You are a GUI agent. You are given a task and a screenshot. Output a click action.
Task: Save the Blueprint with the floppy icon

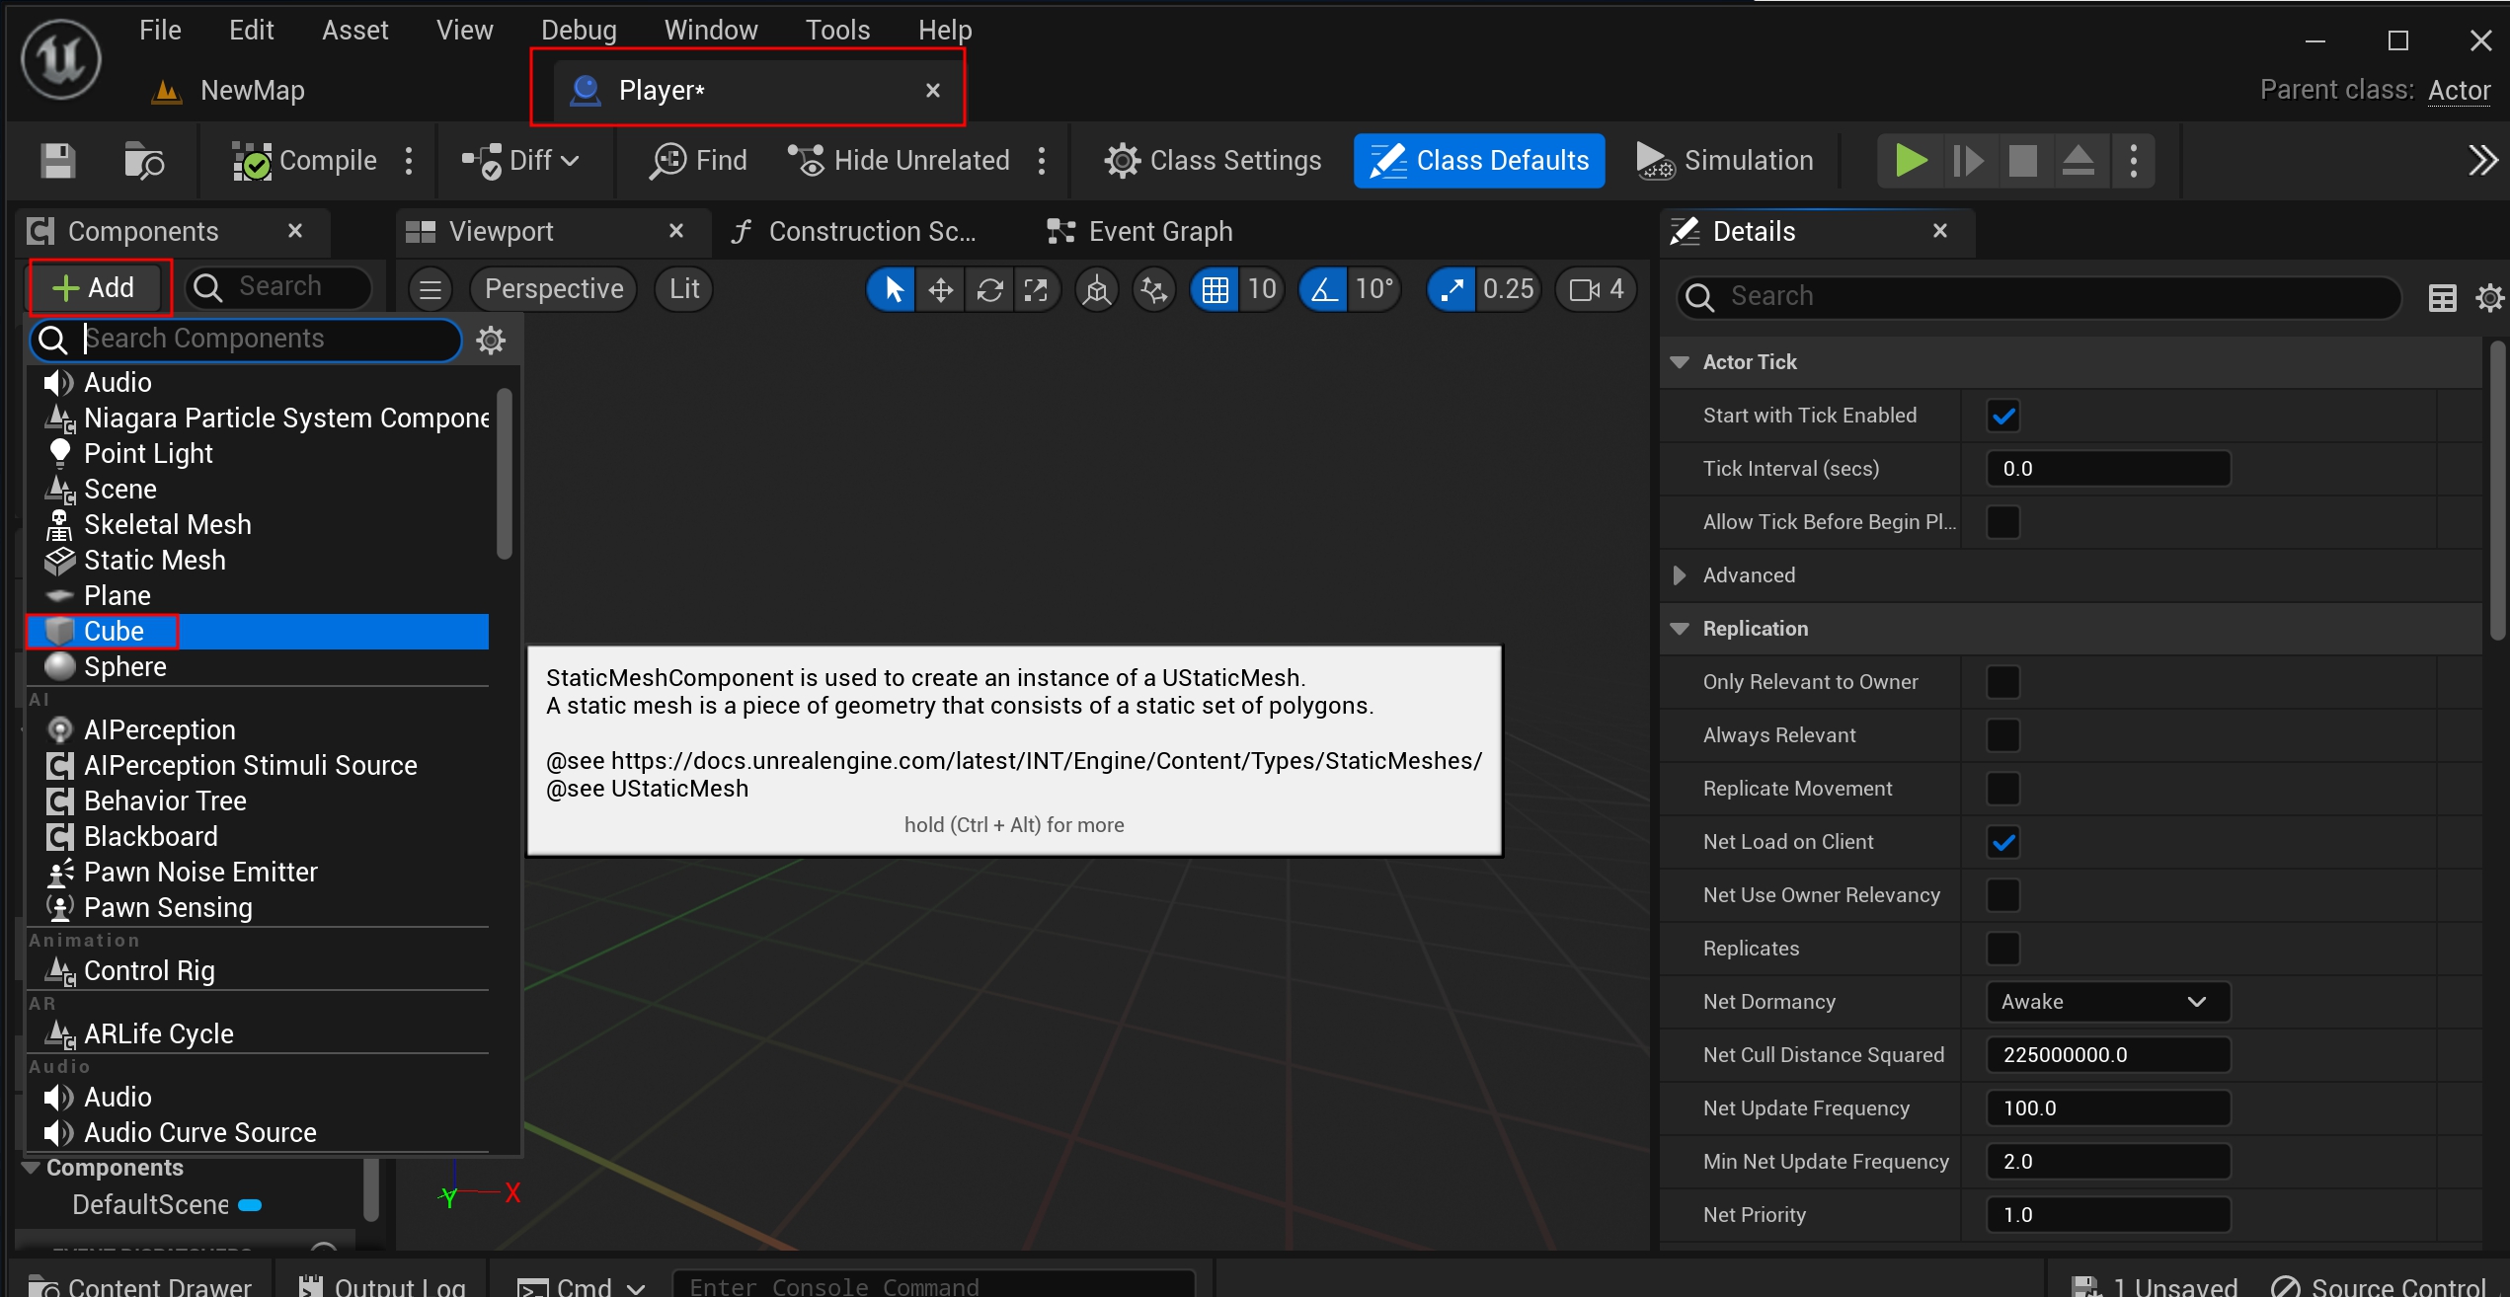(x=57, y=160)
